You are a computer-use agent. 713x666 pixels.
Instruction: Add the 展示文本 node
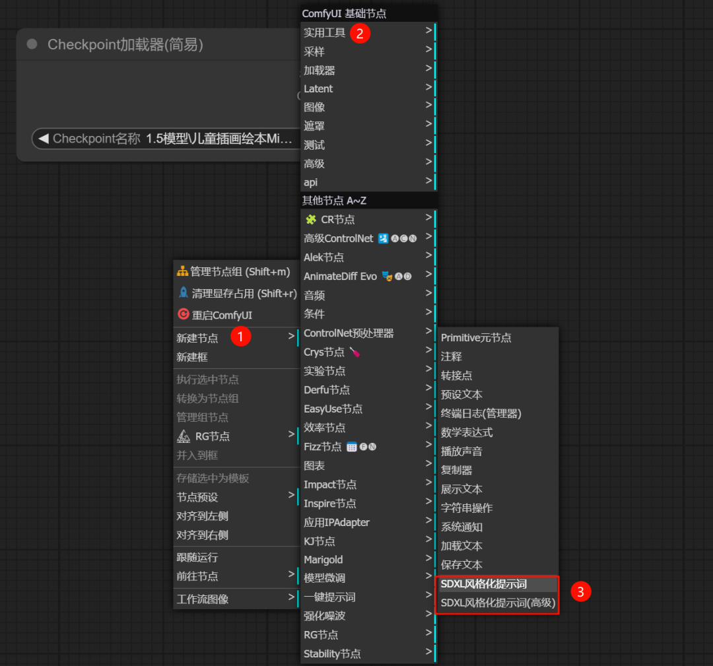[498, 489]
